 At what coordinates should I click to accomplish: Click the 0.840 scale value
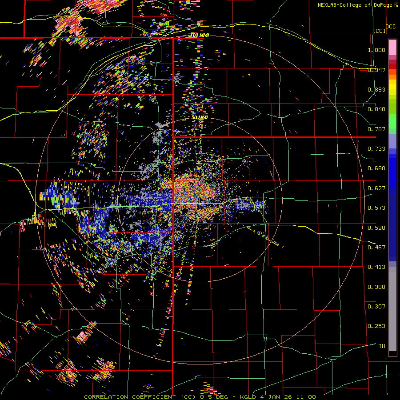(376, 109)
